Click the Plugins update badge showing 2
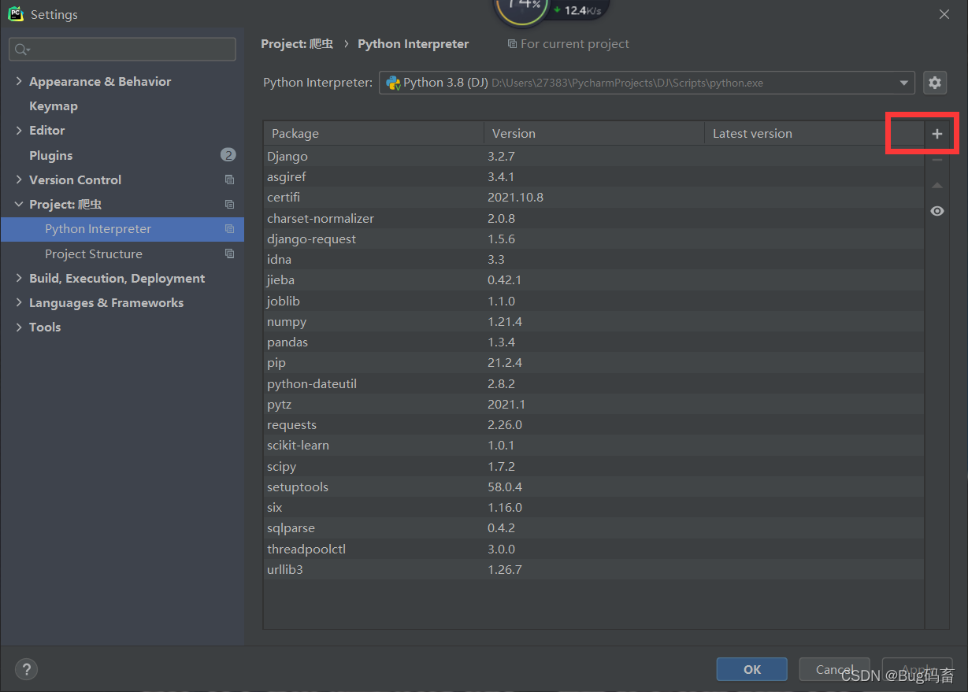968x692 pixels. [x=228, y=155]
